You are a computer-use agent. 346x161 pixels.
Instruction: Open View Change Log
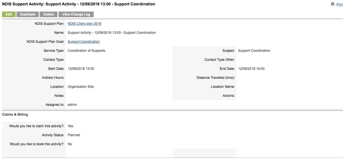click(76, 14)
